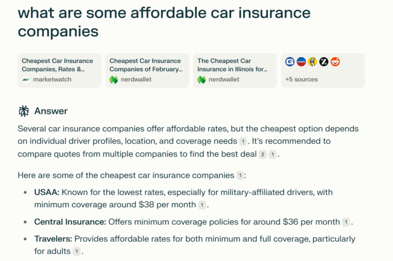This screenshot has width=393, height=261.
Task: Open the "Cheapest Car Insurance Companies of February" source
Action: (147, 70)
